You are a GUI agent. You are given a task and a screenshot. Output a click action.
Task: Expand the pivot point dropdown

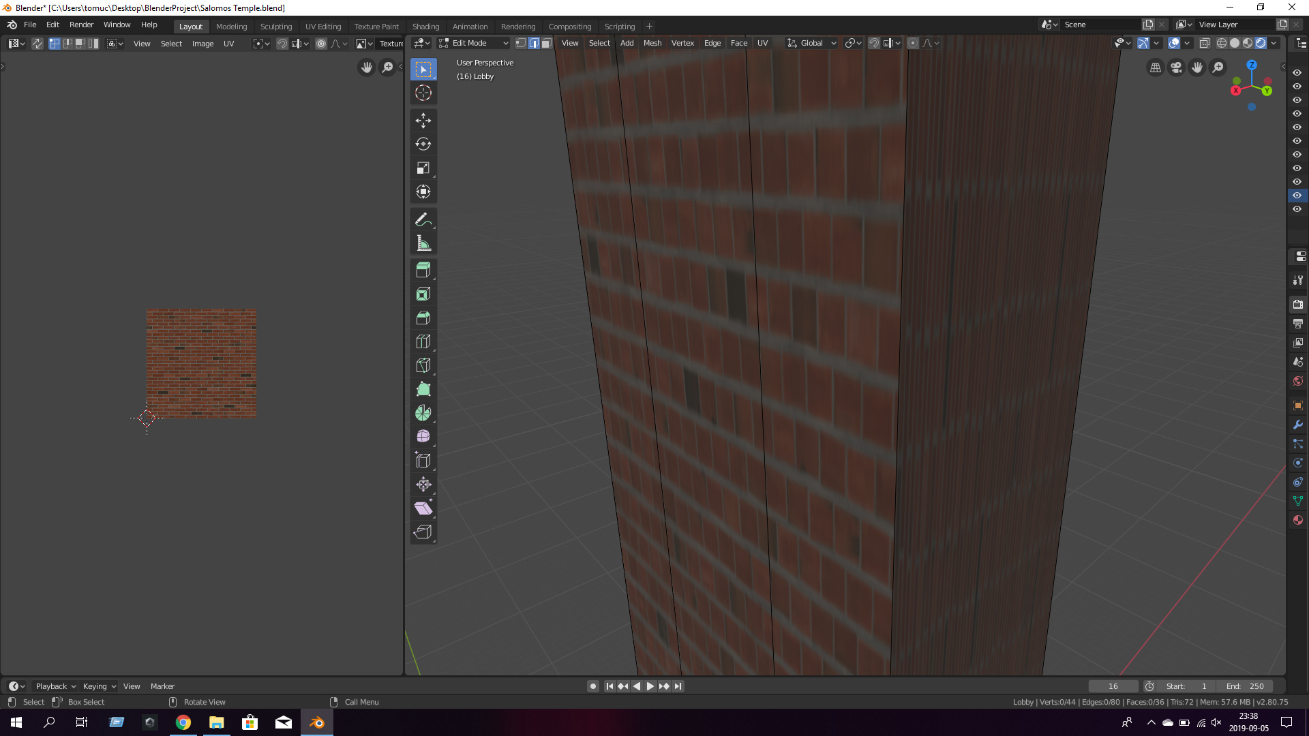(x=854, y=43)
